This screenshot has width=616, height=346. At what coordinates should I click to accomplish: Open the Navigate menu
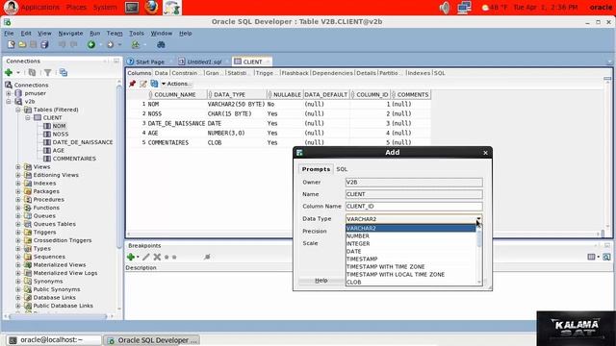click(70, 34)
